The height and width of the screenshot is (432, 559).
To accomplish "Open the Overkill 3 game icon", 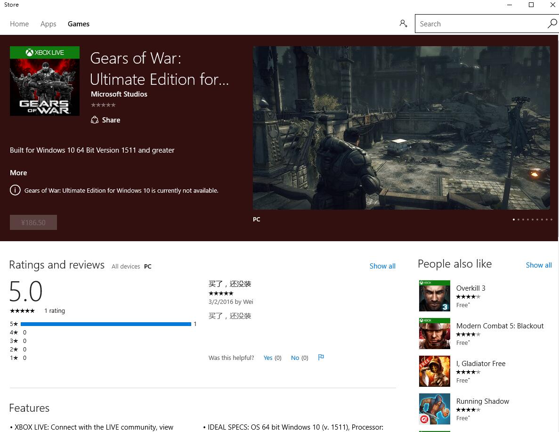I will [x=434, y=296].
